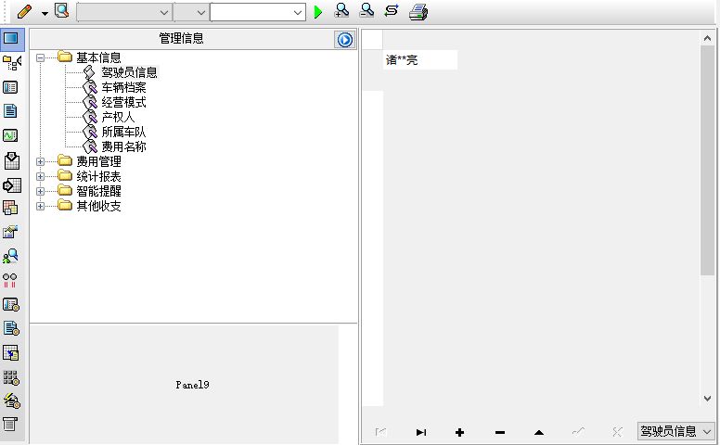
Task: Click the form with gear sidebar icon
Action: pos(11,305)
